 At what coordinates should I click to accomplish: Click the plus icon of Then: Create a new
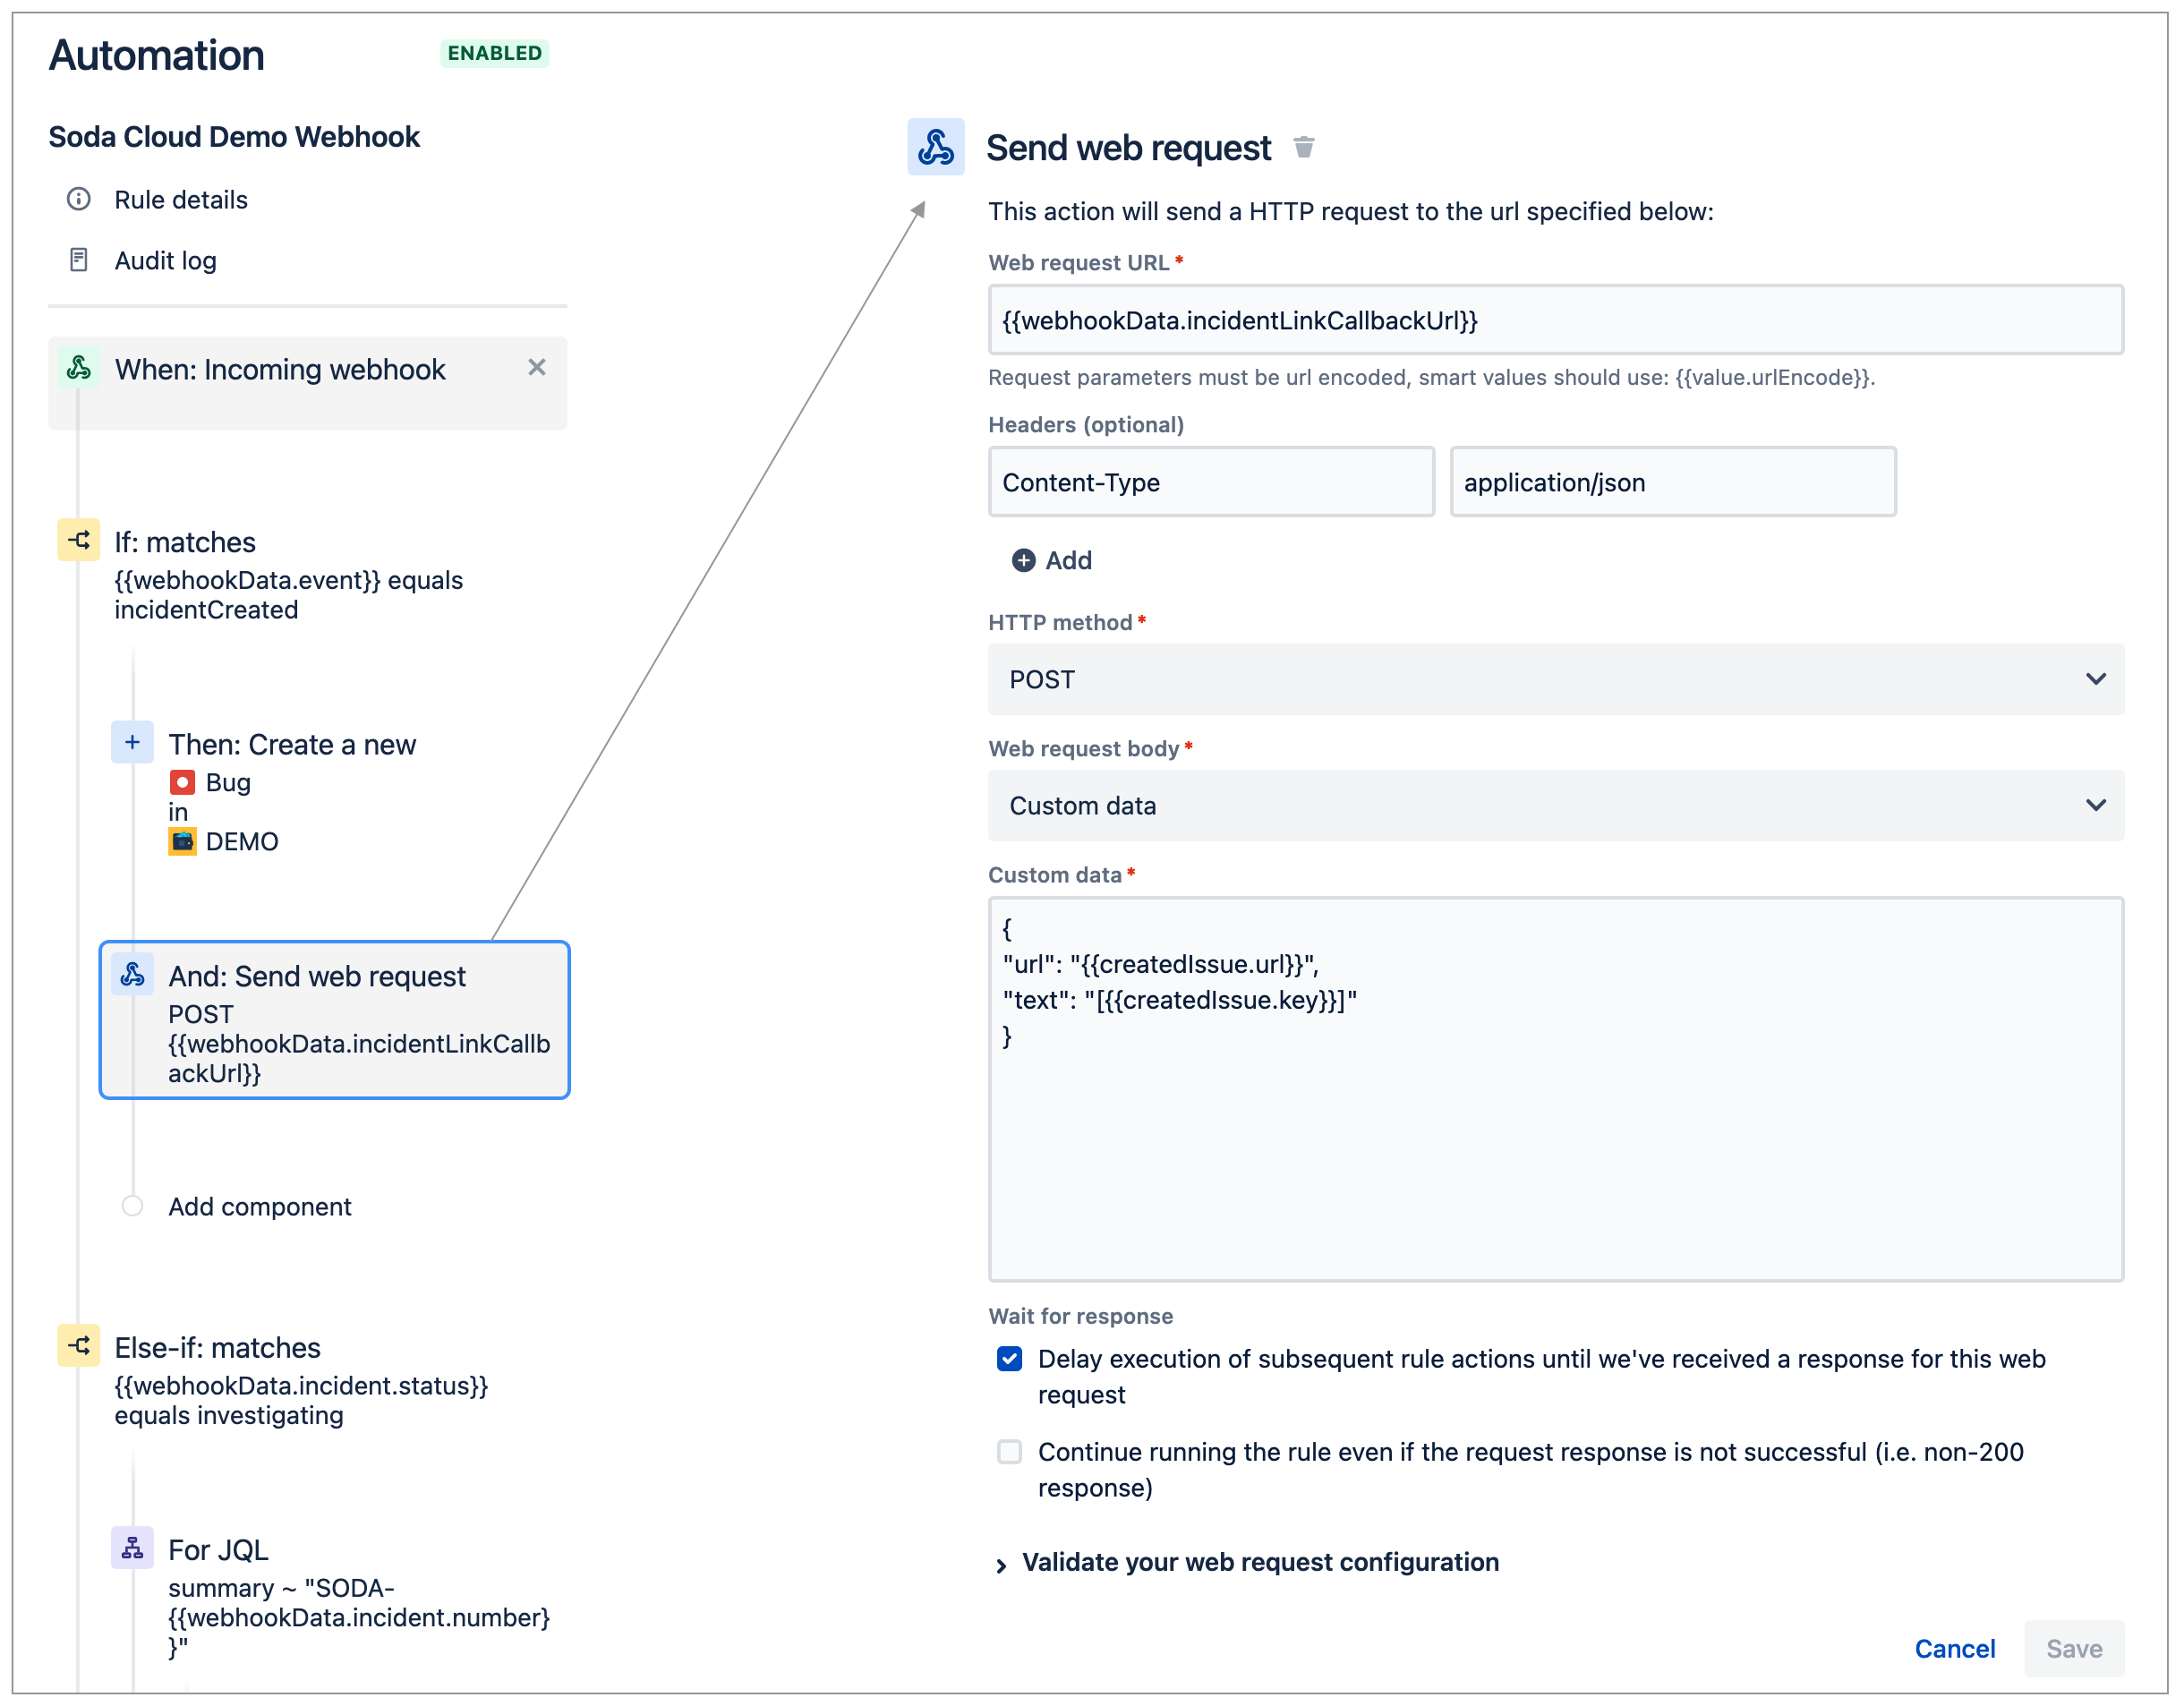[x=132, y=742]
